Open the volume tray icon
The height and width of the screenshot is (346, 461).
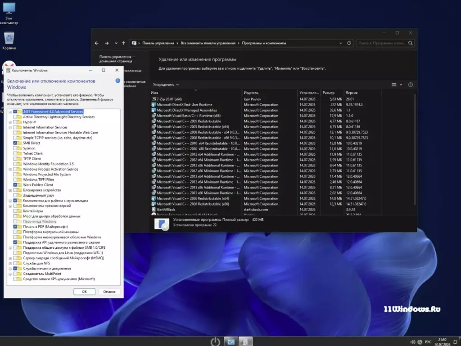coord(412,342)
